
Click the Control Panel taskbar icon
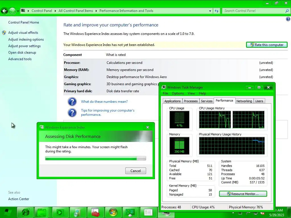click(x=130, y=212)
